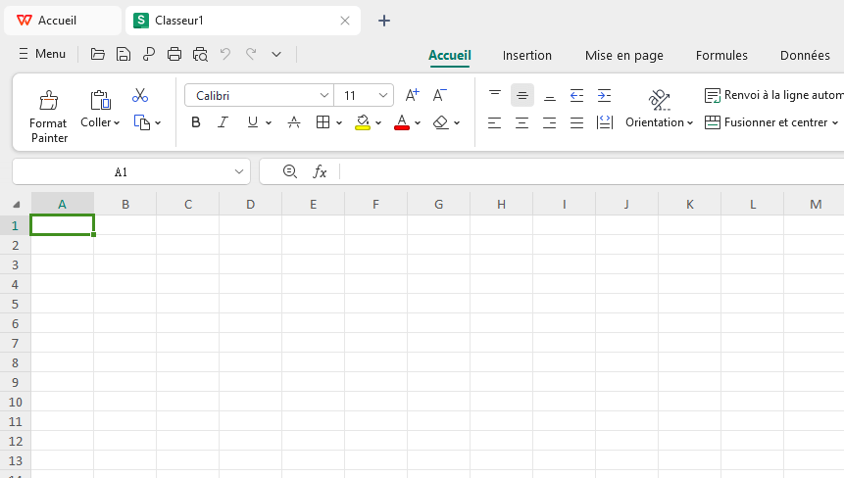The width and height of the screenshot is (844, 478).
Task: Switch to the WPS Accueil home tab
Action: coord(63,21)
